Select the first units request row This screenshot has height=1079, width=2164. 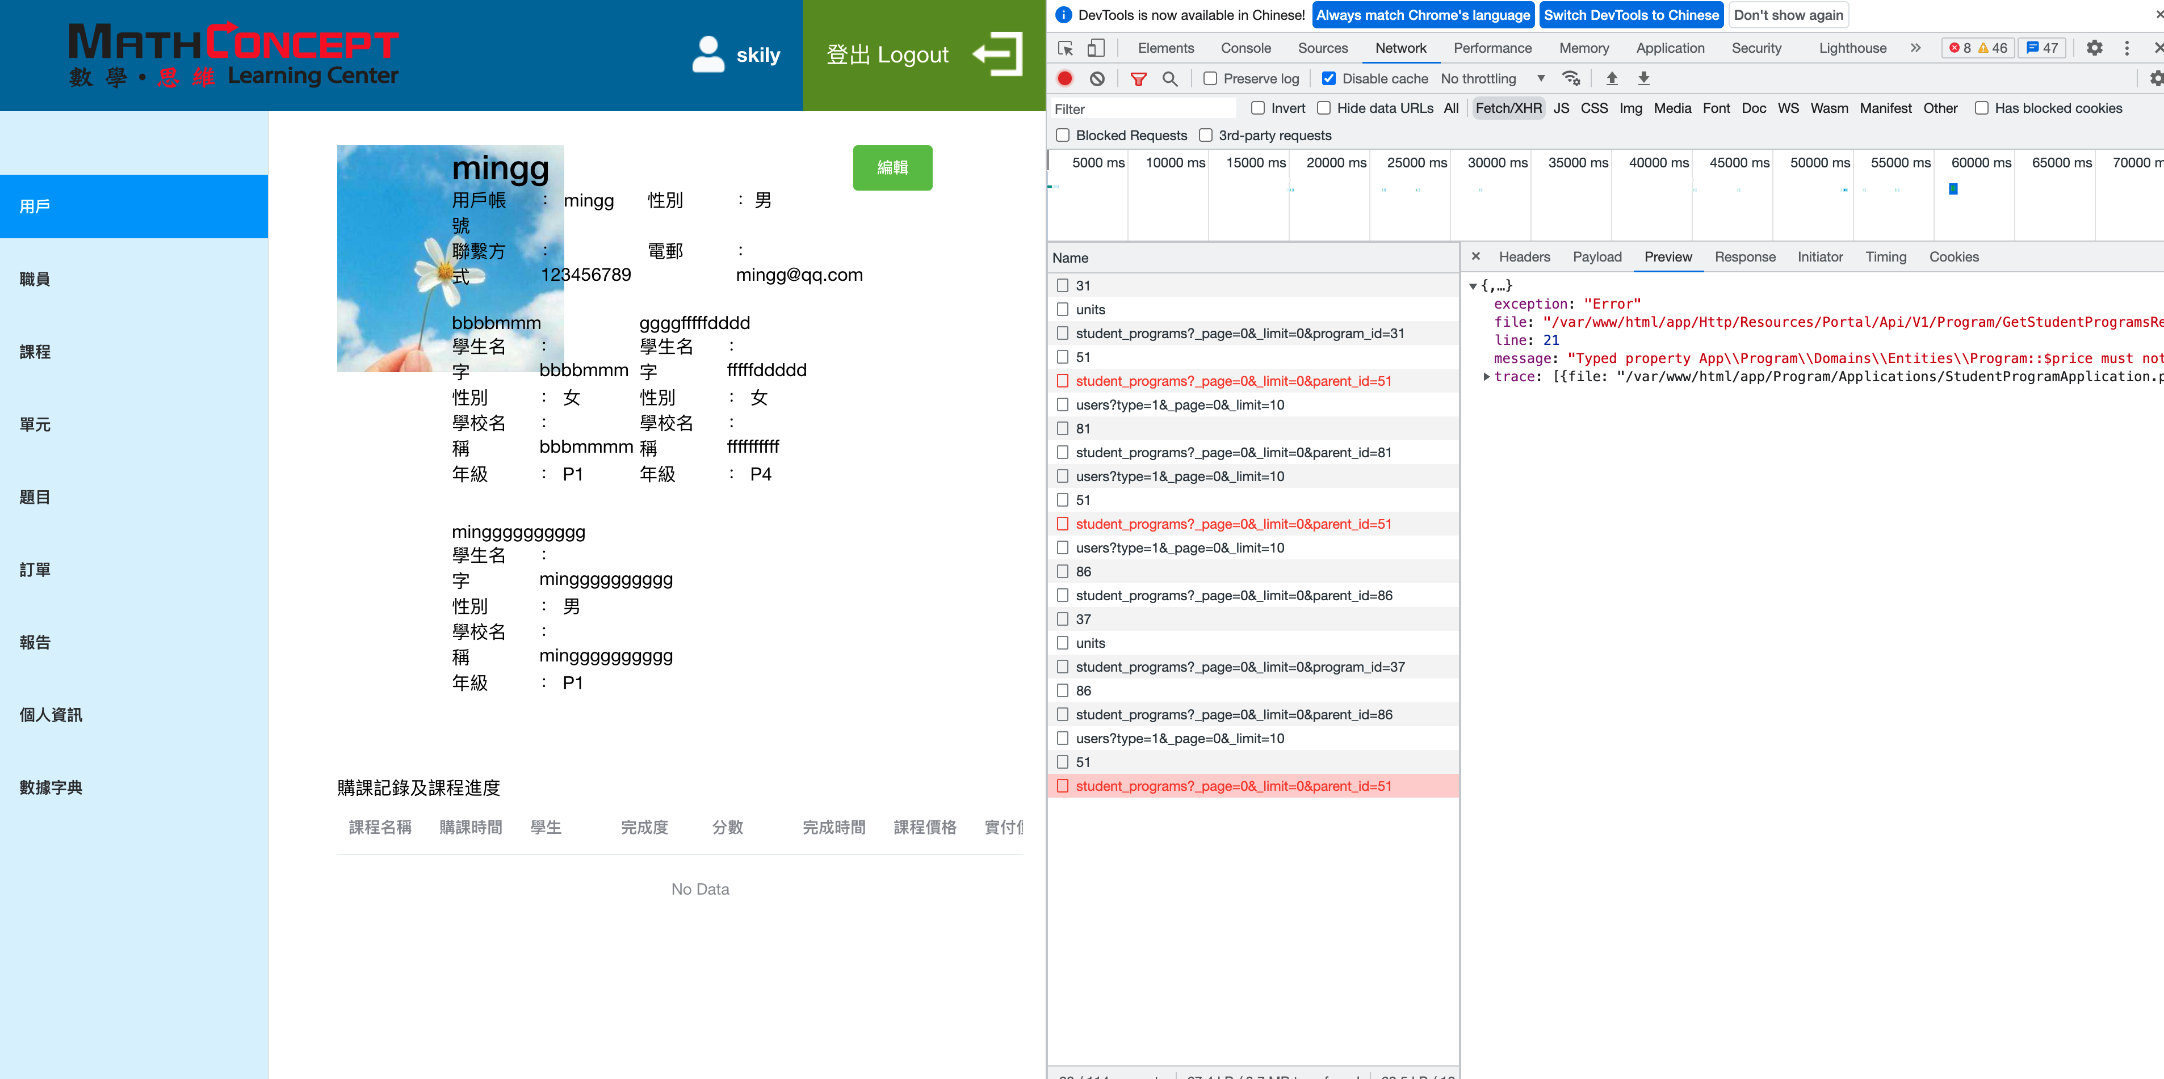(1252, 310)
